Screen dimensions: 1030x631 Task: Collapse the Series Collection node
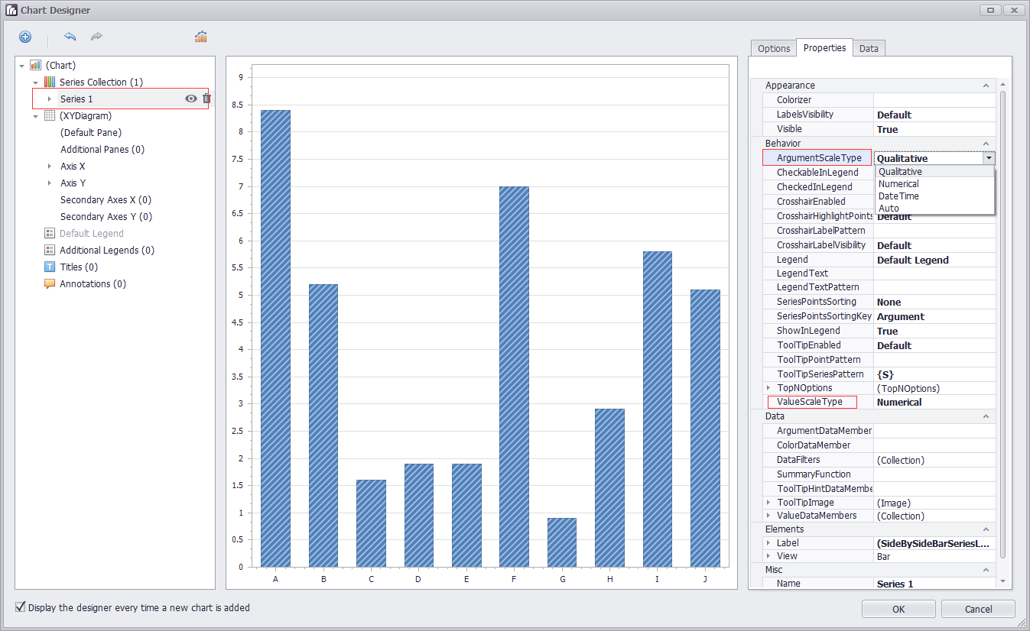[x=36, y=83]
